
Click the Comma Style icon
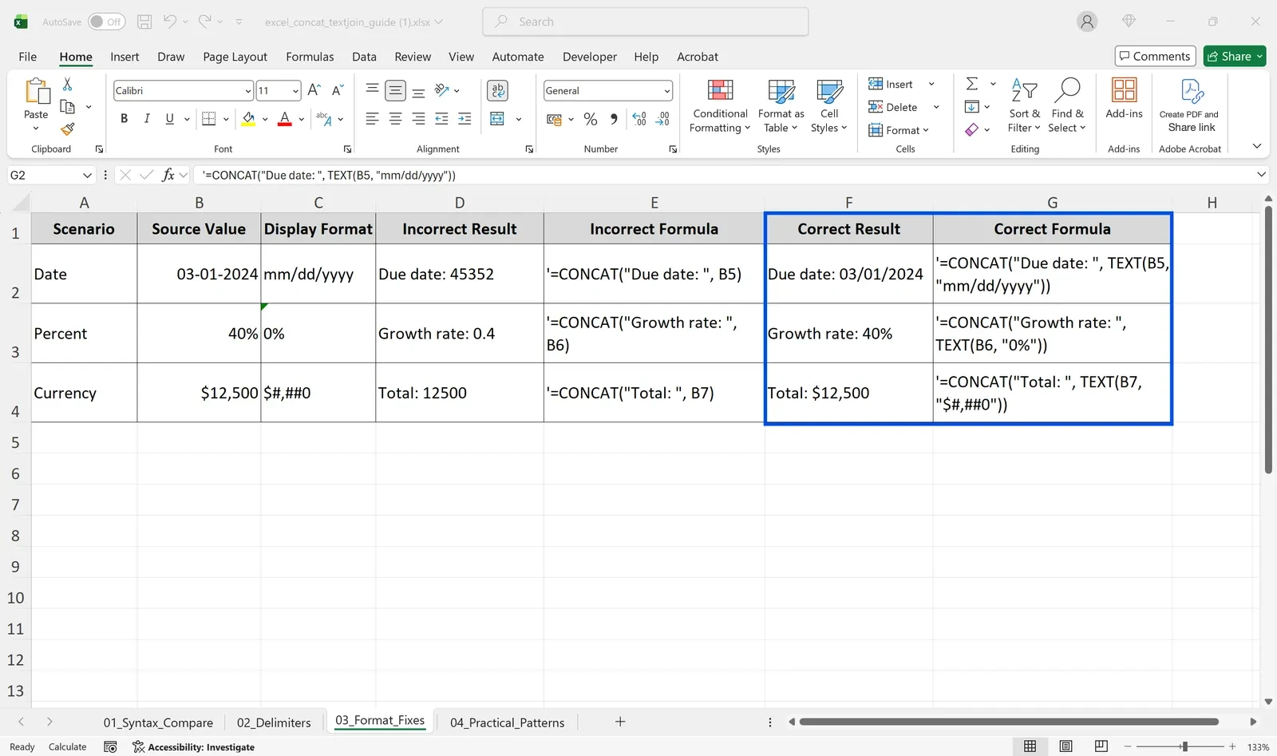tap(614, 119)
